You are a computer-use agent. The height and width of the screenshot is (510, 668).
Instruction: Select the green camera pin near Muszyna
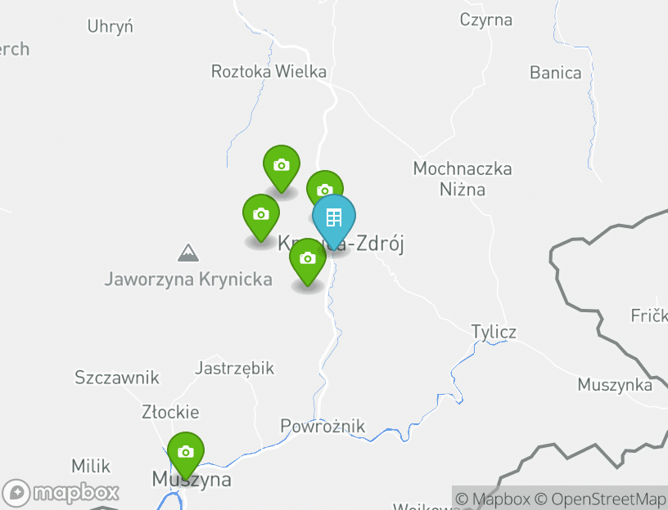(186, 454)
